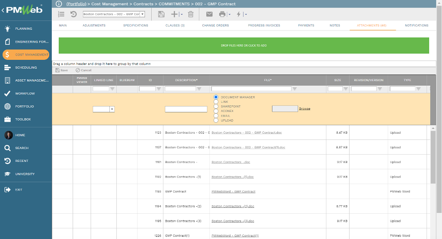Expand the lightning actions dropdown arrow
This screenshot has height=239, width=442.
pos(246,15)
